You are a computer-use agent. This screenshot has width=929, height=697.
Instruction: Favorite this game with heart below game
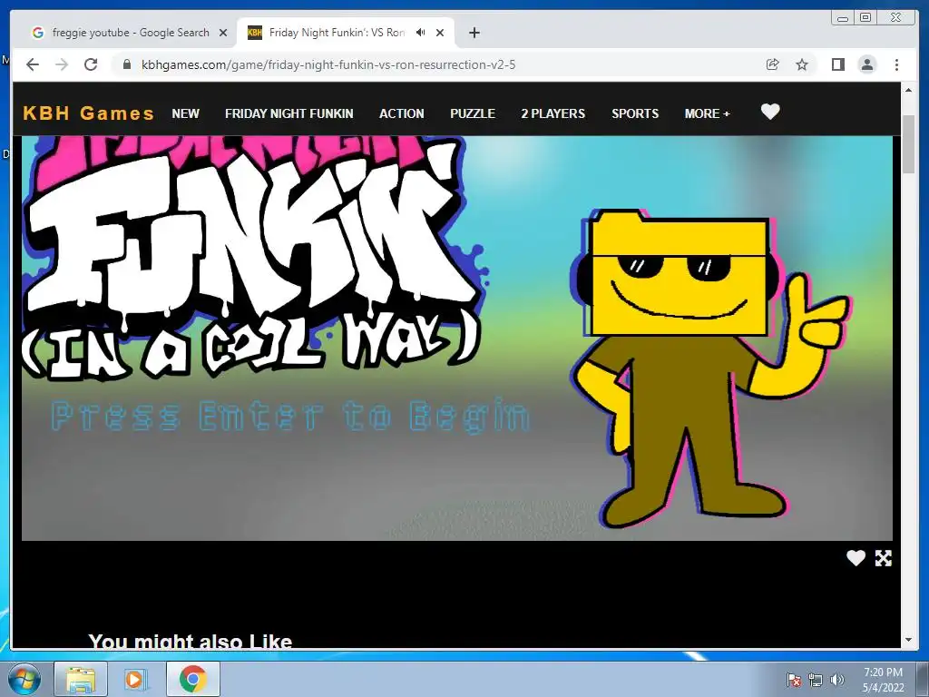[856, 558]
